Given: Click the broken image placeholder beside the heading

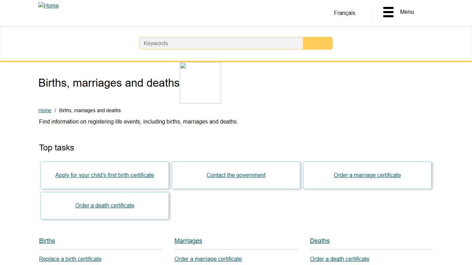Looking at the screenshot, I should pos(200,82).
